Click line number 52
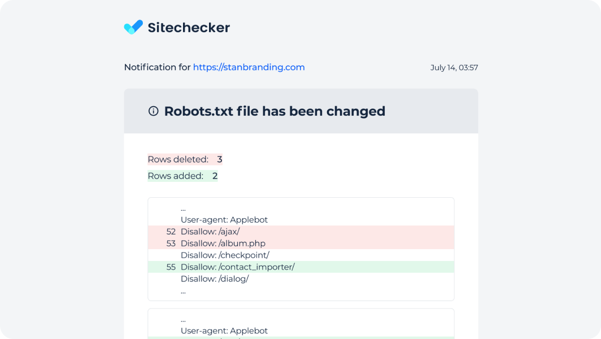The width and height of the screenshot is (601, 339). point(171,232)
